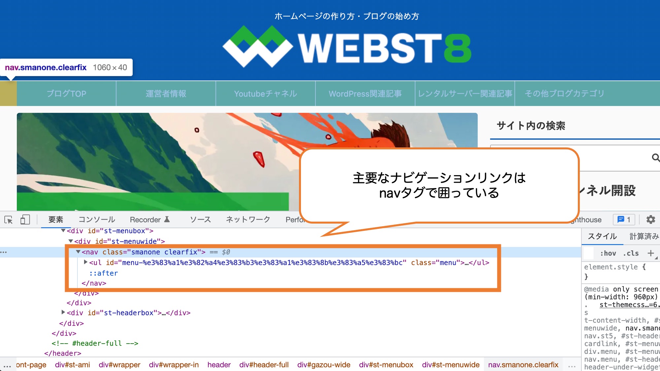Image resolution: width=660 pixels, height=371 pixels.
Task: Click the ブログTOP navigation link
Action: point(67,94)
